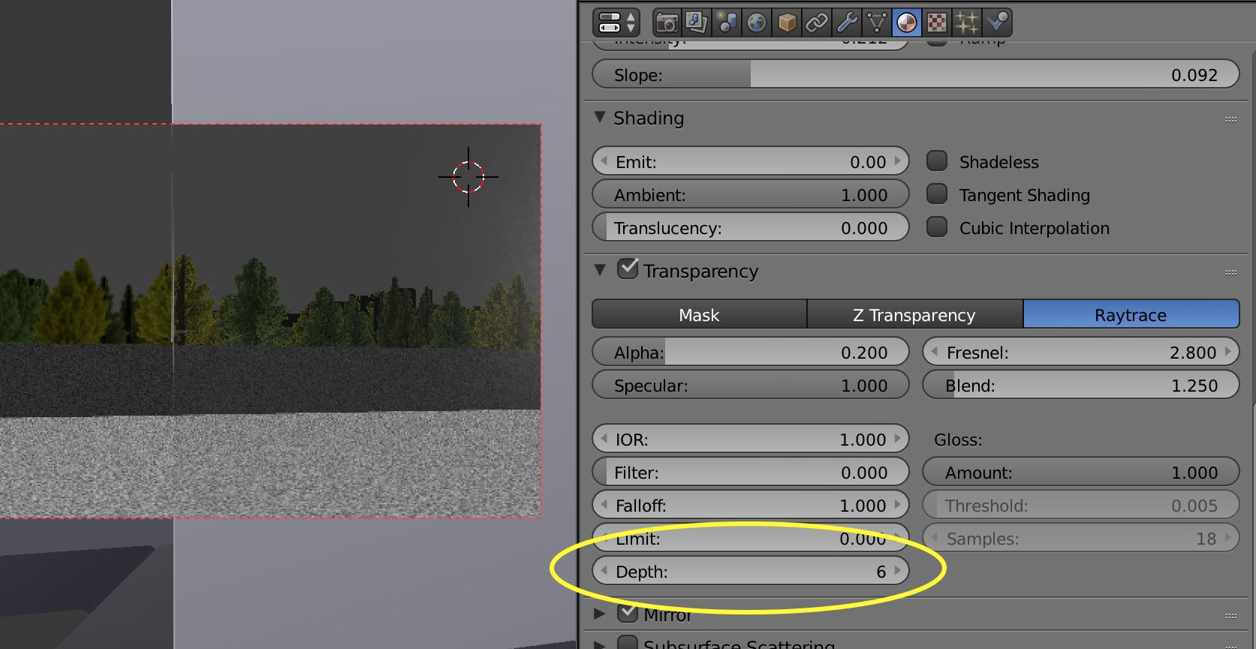Screen dimensions: 1256x649
Task: Enable the Shadeless checkbox
Action: tap(937, 161)
